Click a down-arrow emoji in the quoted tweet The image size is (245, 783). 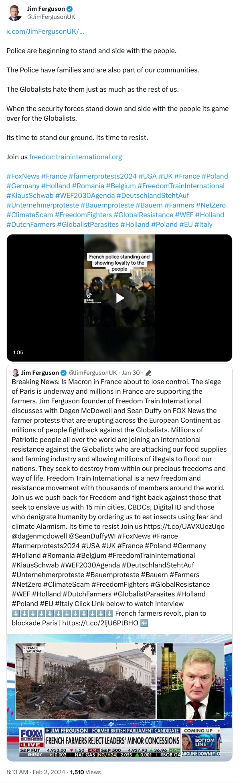16,613
